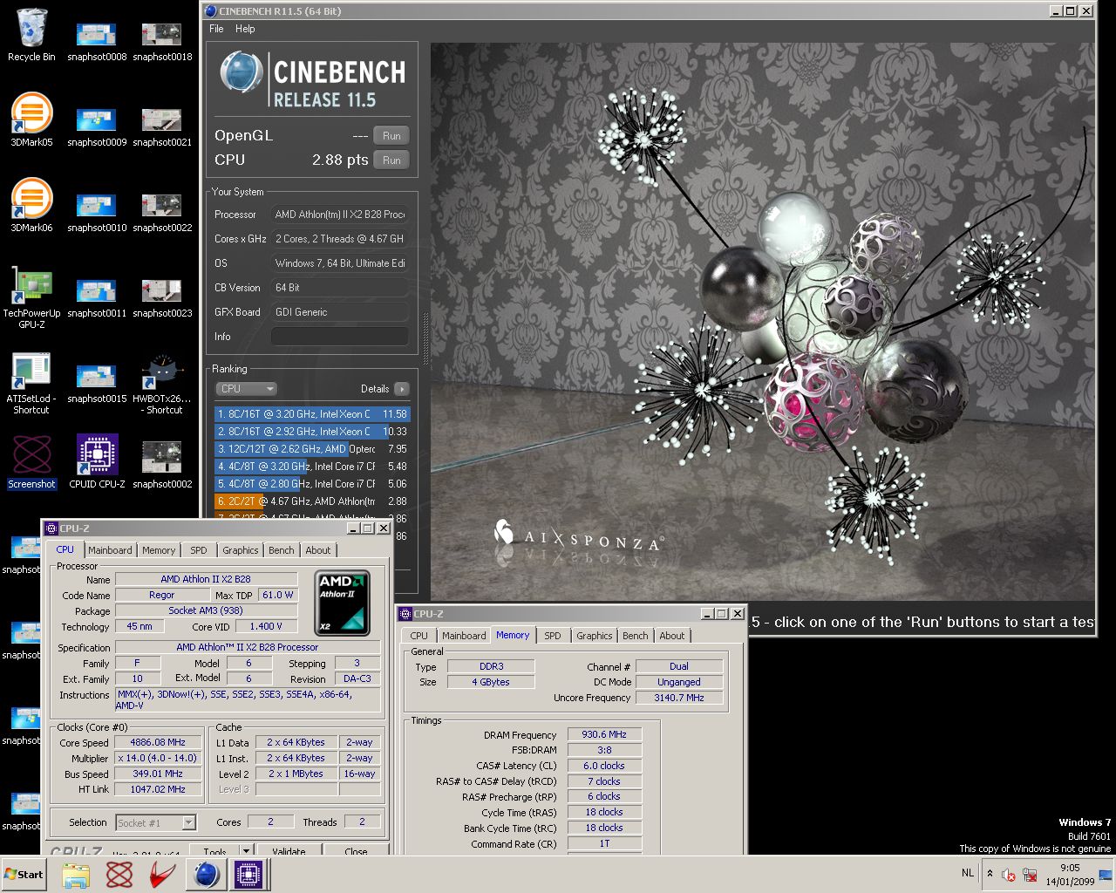Open Memory tab in front-left CPU-Z window
The width and height of the screenshot is (1116, 893).
coord(159,550)
